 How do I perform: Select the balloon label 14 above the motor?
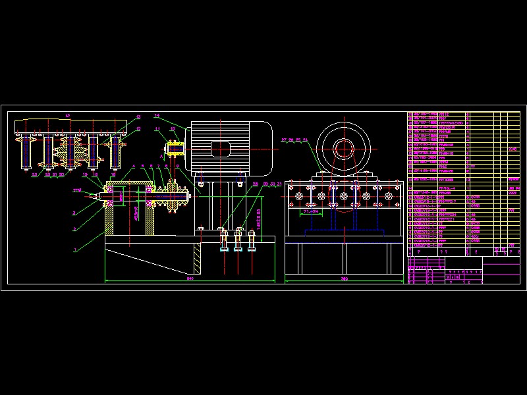coord(158,115)
